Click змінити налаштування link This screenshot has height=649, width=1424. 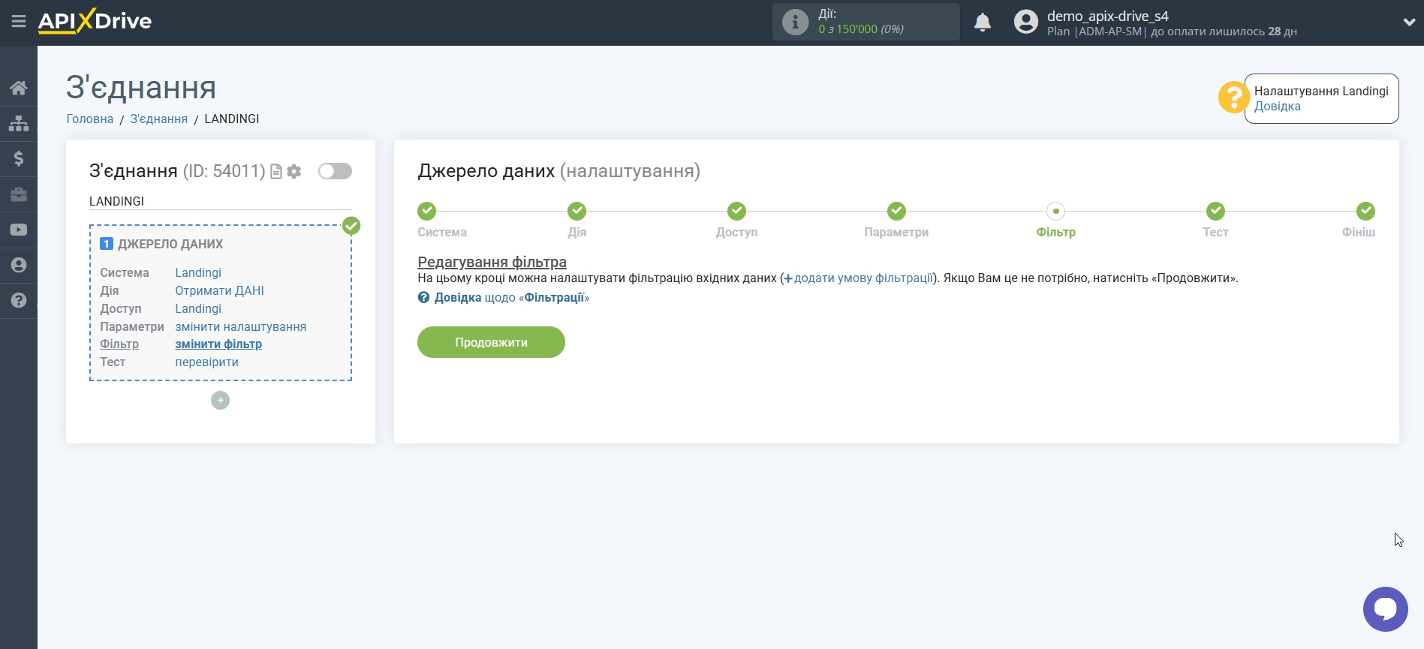[240, 326]
